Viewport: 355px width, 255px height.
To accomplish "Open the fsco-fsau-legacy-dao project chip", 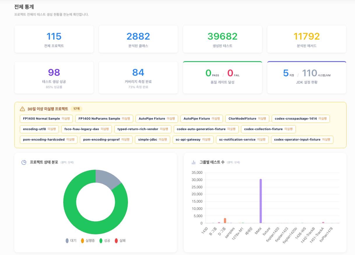I will [x=87, y=129].
